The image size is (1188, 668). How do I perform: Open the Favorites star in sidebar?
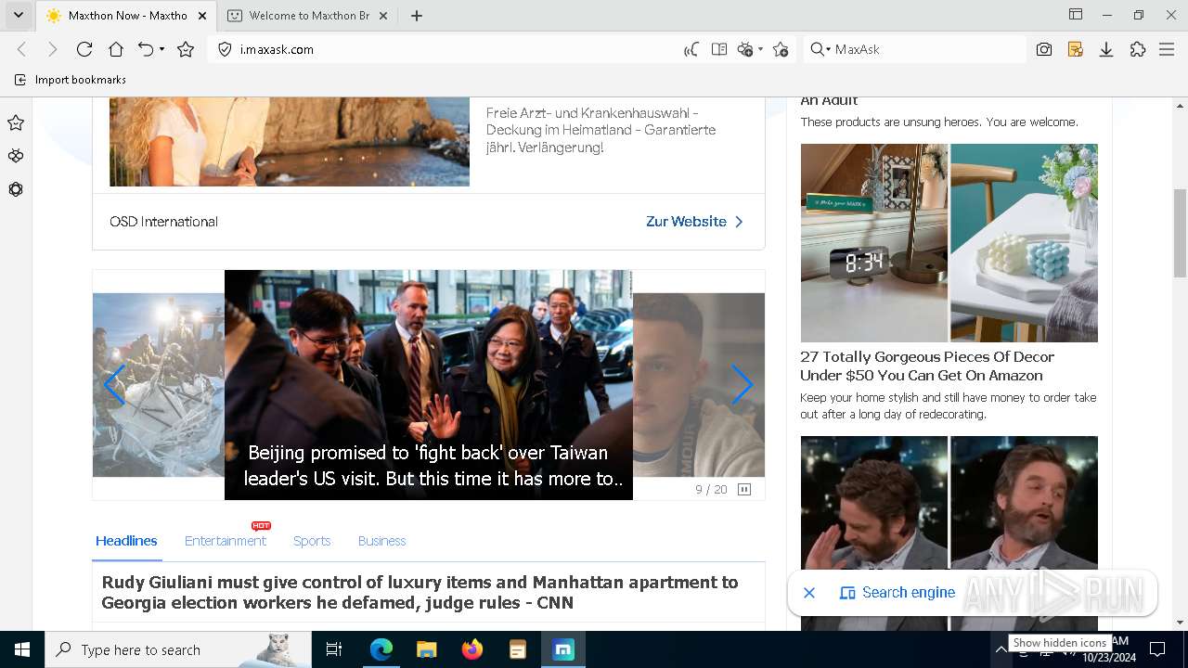(16, 122)
